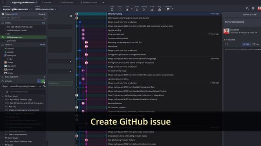
Task: Select the Documentation updates commit
Action: [x=148, y=38]
